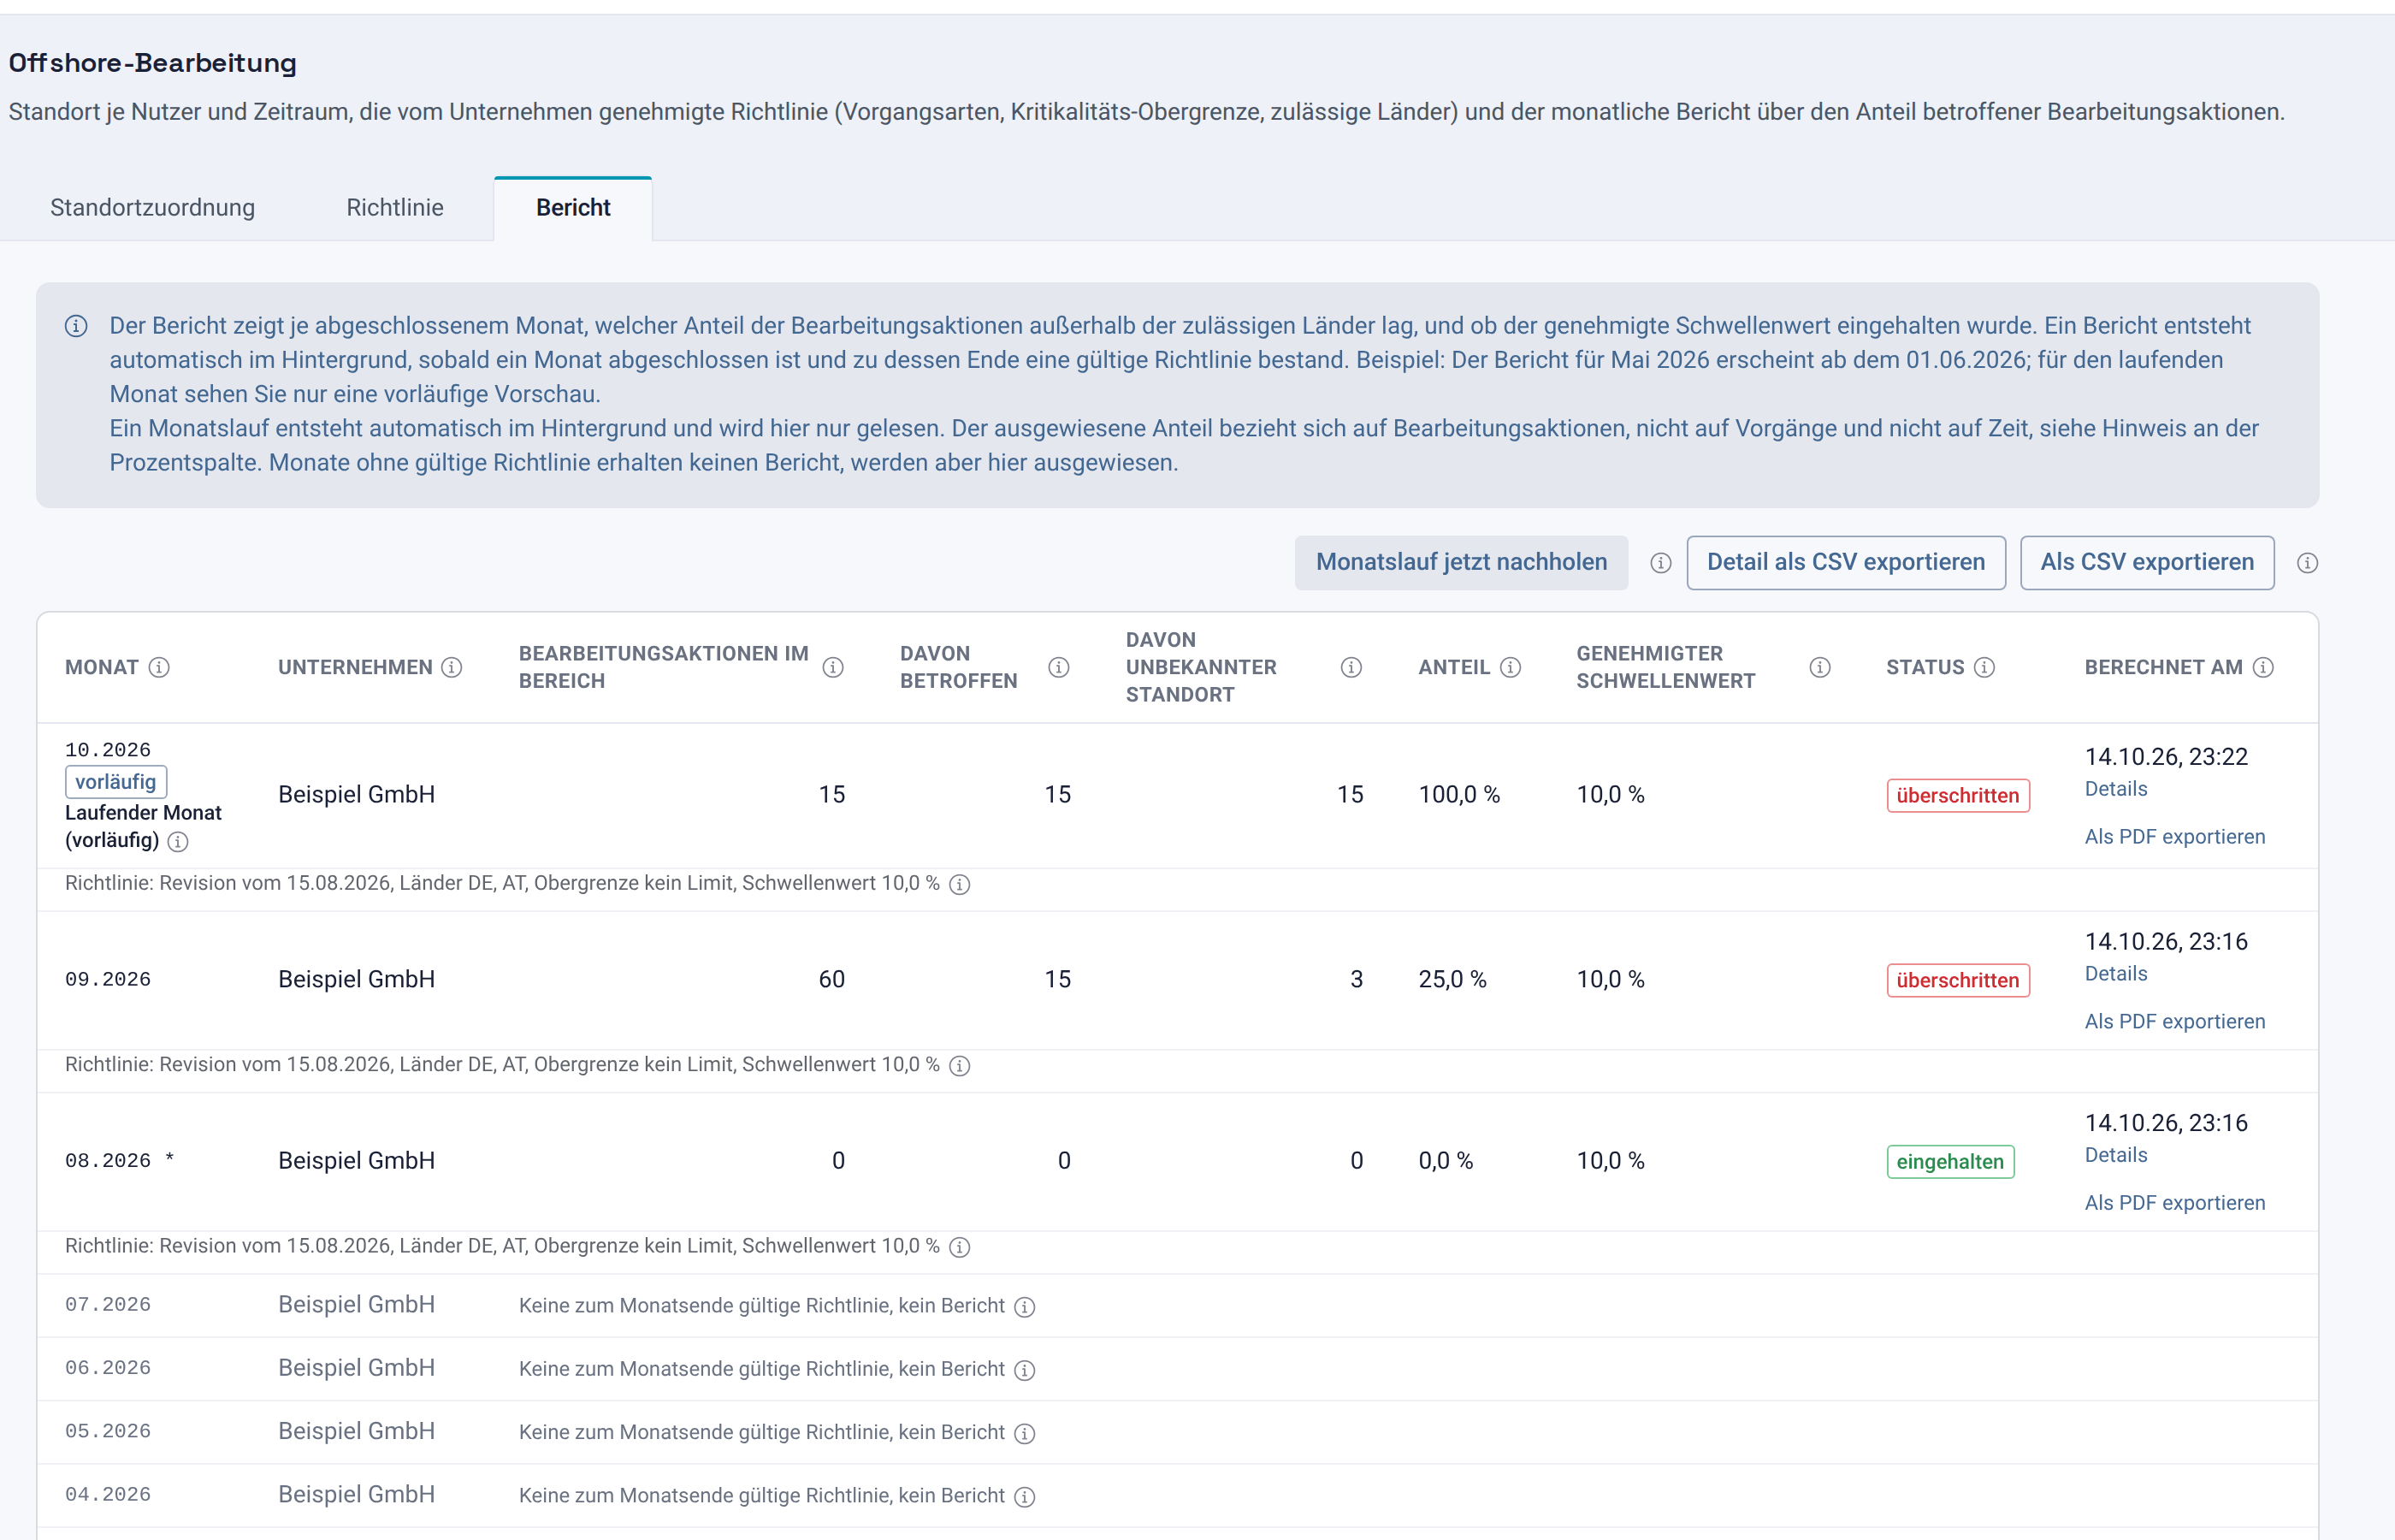Open Details link for 08.2026 row
The image size is (2395, 1540).
click(x=2115, y=1155)
